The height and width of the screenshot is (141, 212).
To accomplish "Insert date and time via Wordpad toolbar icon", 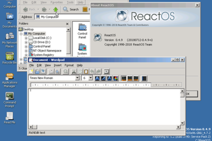I will pyautogui.click(x=107, y=71).
